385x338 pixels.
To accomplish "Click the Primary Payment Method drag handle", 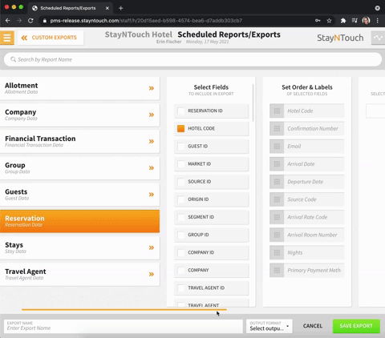I will pyautogui.click(x=277, y=271).
